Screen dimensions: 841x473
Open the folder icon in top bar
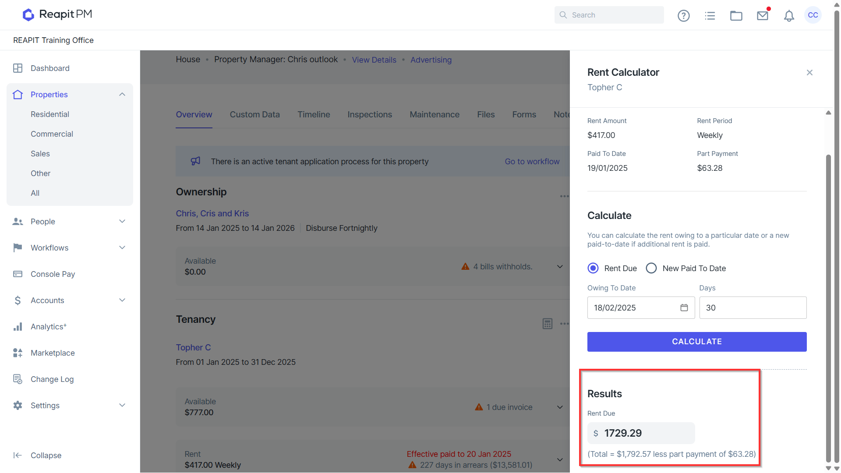[x=736, y=16]
